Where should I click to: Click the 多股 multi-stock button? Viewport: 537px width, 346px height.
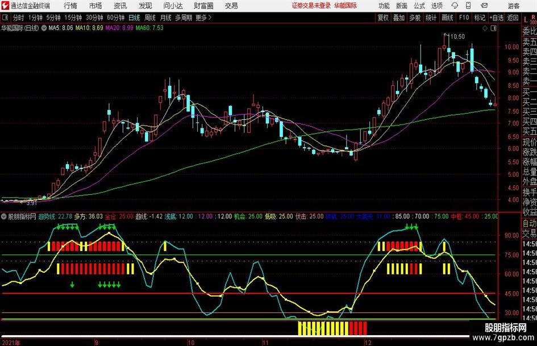tap(415, 18)
